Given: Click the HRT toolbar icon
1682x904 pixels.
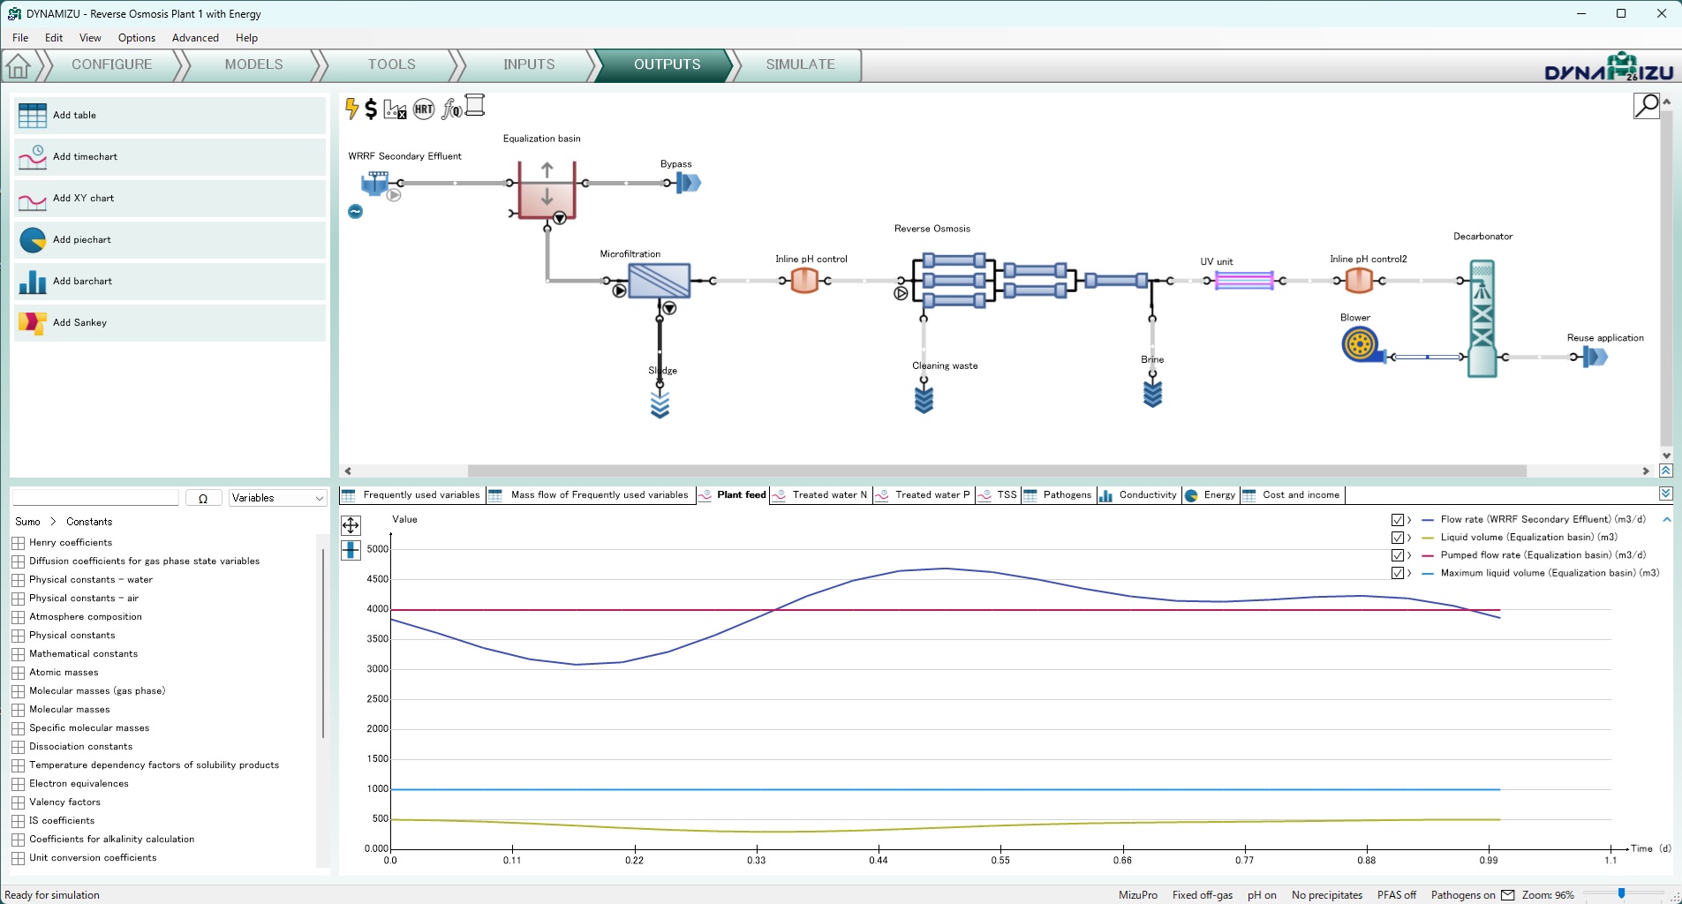Looking at the screenshot, I should pyautogui.click(x=424, y=109).
